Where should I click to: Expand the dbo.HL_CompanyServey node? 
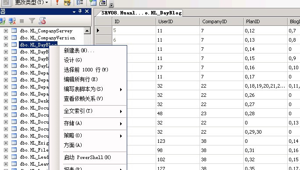[x=6, y=31]
